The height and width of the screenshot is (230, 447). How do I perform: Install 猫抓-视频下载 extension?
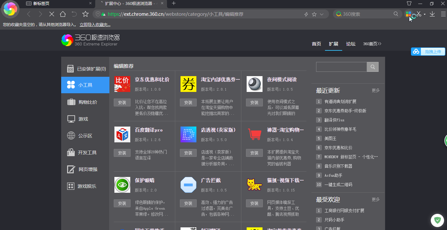254,203
